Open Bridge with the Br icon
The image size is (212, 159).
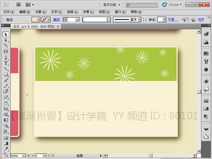coord(18,5)
